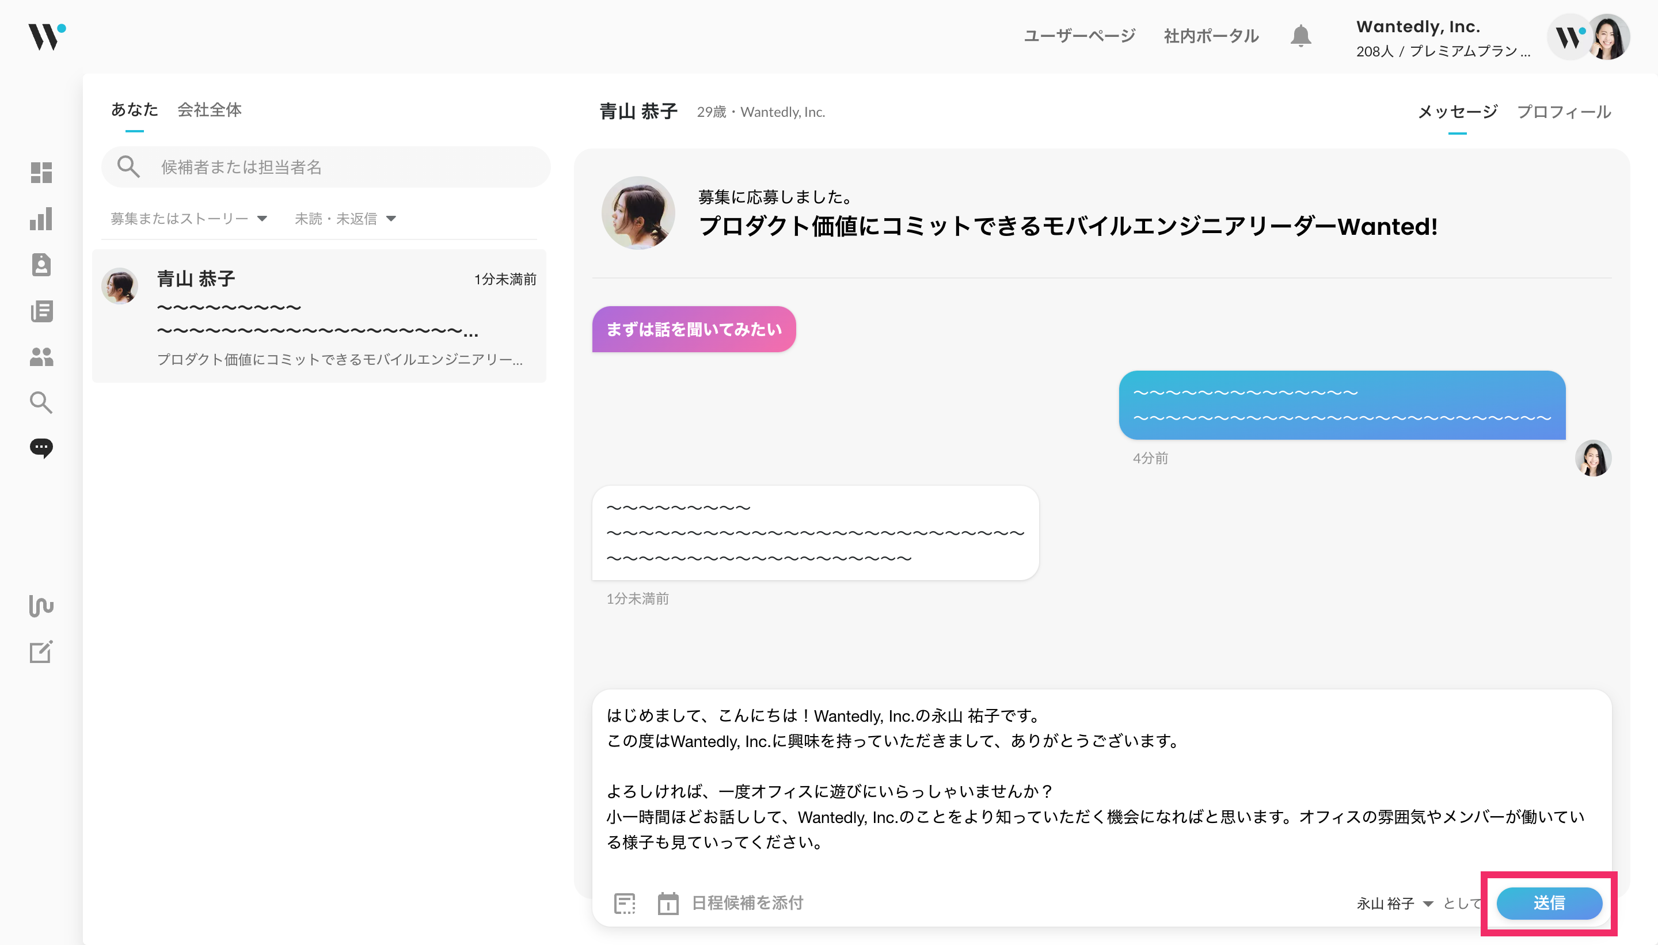Open the dashboard grid icon in sidebar
Screen dimensions: 1658x945
(x=41, y=173)
